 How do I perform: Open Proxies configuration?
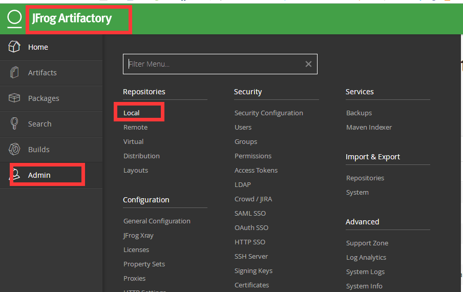(x=134, y=278)
